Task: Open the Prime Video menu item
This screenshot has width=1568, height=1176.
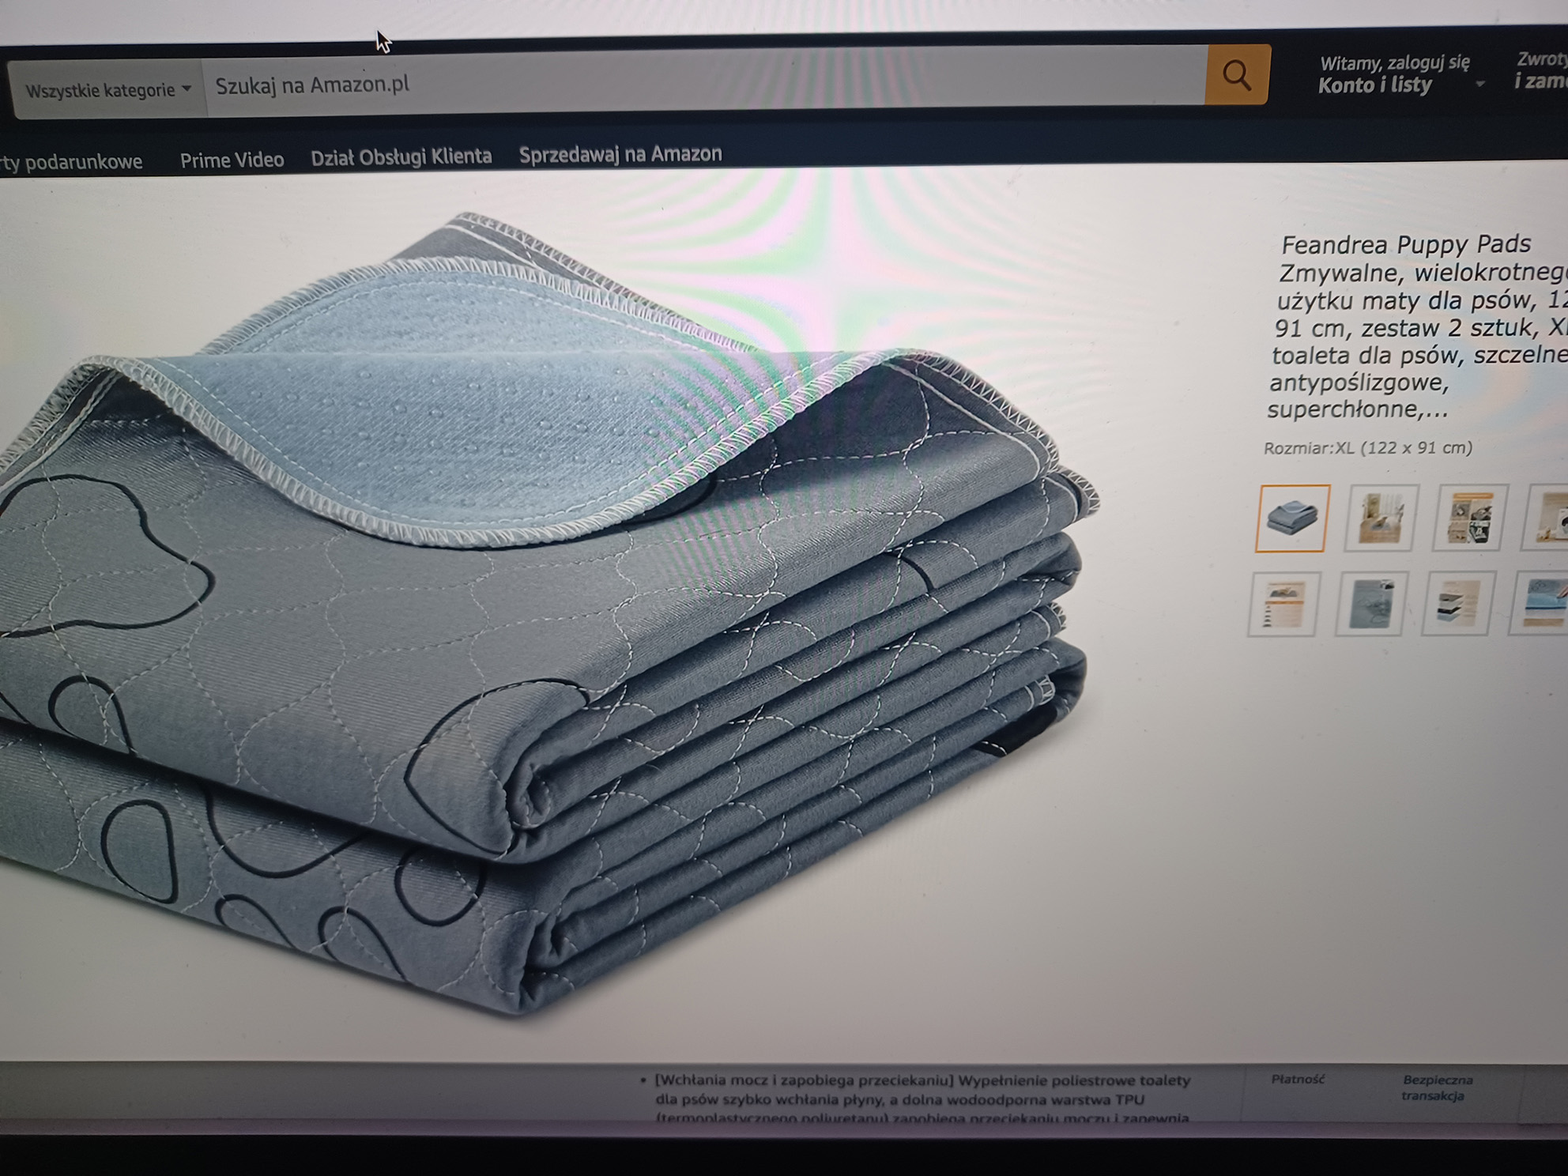Action: 232,160
